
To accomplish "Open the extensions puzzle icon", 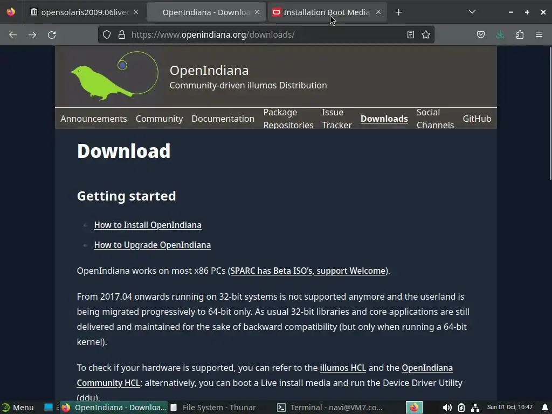I will tap(520, 34).
